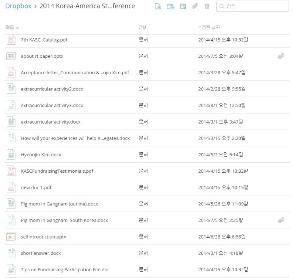Image resolution: width=295 pixels, height=278 pixels.
Task: Click the document icon of Hyeonjin Kim.docx
Action: [11, 154]
